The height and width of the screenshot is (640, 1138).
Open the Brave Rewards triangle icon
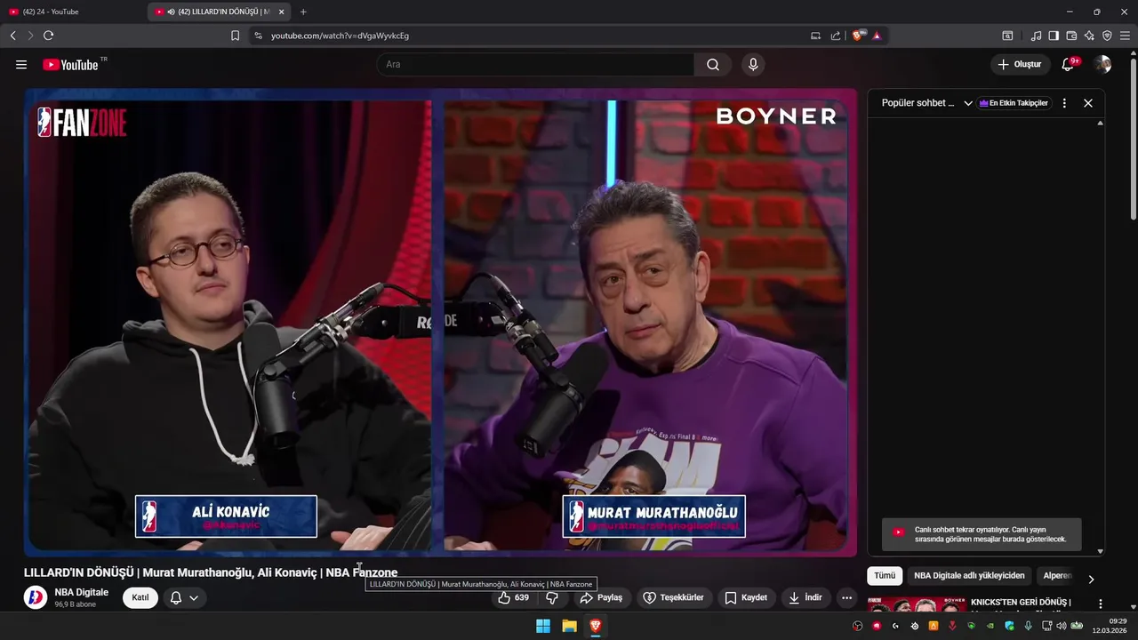[877, 36]
